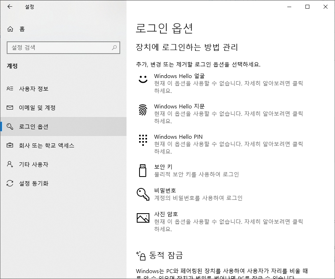Click the Windows Hello 얼굴 smiley icon
The image size is (335, 279).
143,79
